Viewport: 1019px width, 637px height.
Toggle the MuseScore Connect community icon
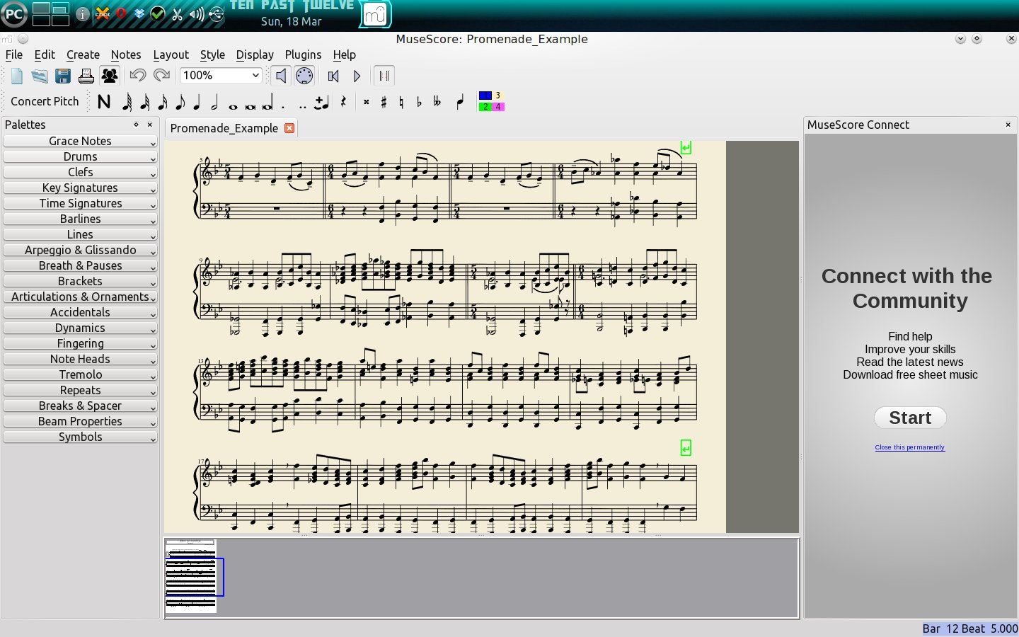pyautogui.click(x=110, y=76)
